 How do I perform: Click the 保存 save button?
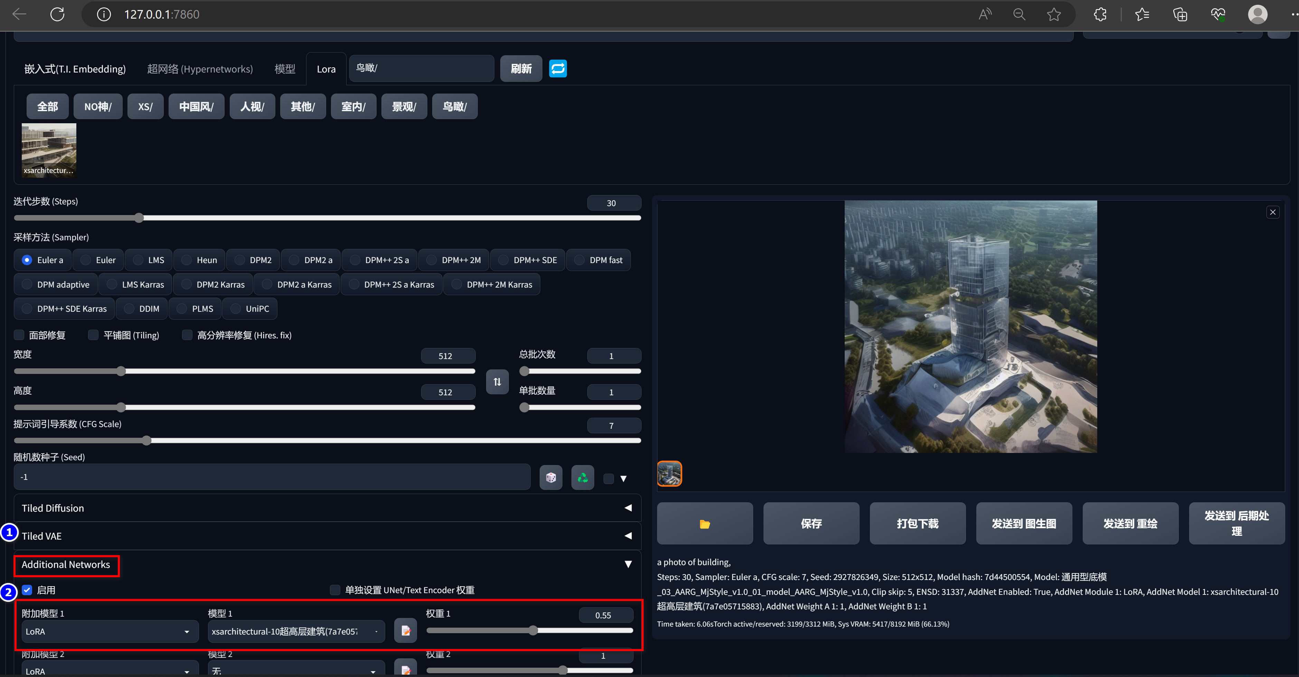click(x=811, y=524)
